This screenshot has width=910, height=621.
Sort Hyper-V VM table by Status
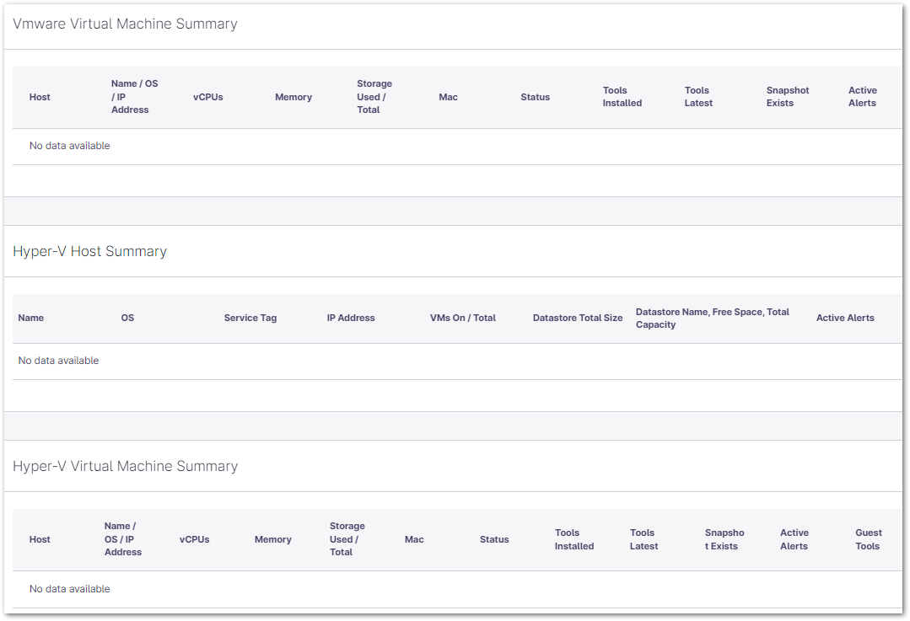494,539
